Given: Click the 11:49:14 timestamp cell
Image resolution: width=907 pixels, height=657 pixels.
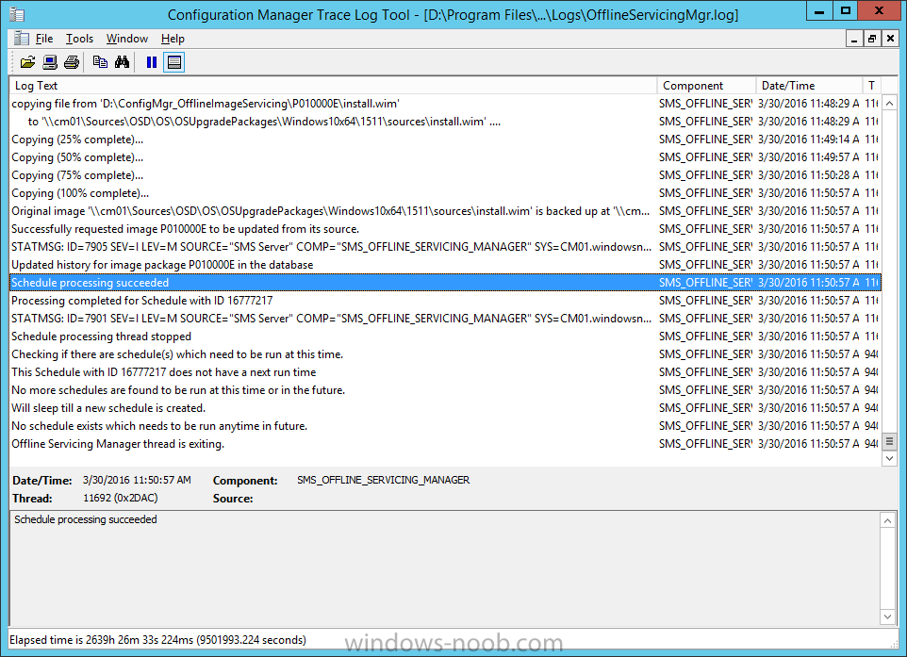Looking at the screenshot, I should pyautogui.click(x=809, y=140).
